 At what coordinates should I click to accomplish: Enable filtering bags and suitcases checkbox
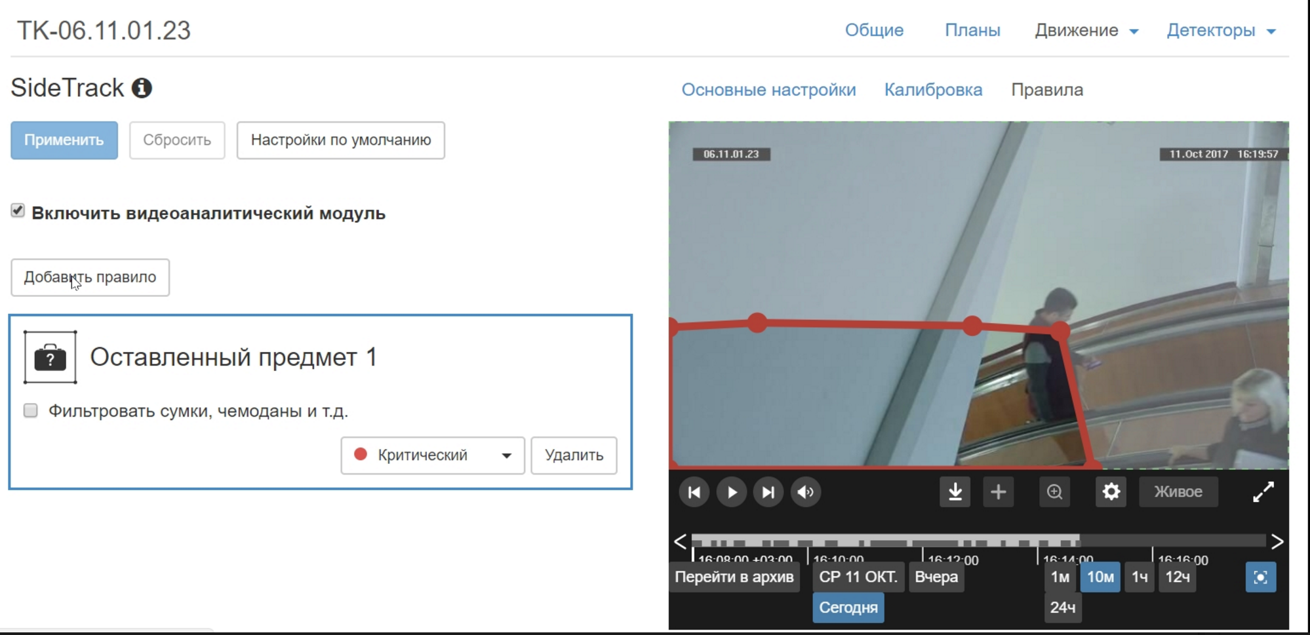click(31, 411)
